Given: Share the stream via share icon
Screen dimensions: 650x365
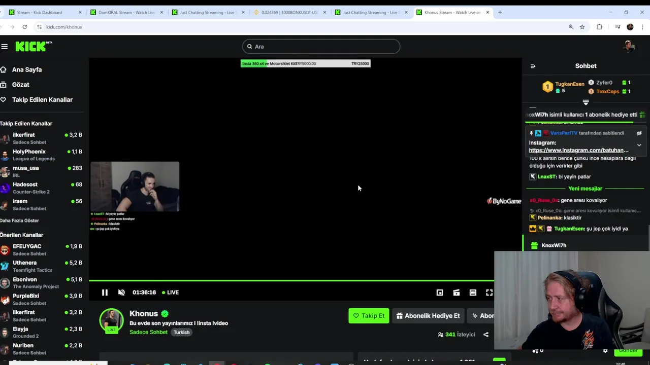Looking at the screenshot, I should click(x=486, y=335).
